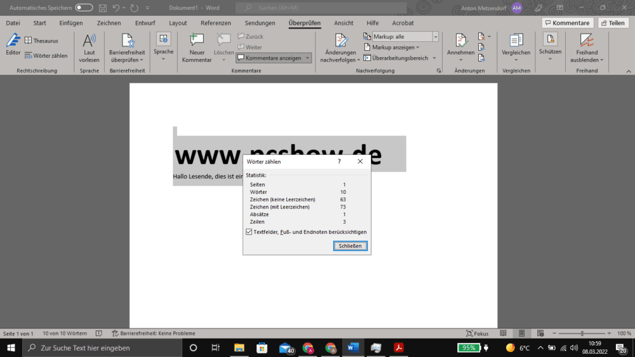Image resolution: width=635 pixels, height=357 pixels.
Task: Open Schützen protection options
Action: pos(550,47)
